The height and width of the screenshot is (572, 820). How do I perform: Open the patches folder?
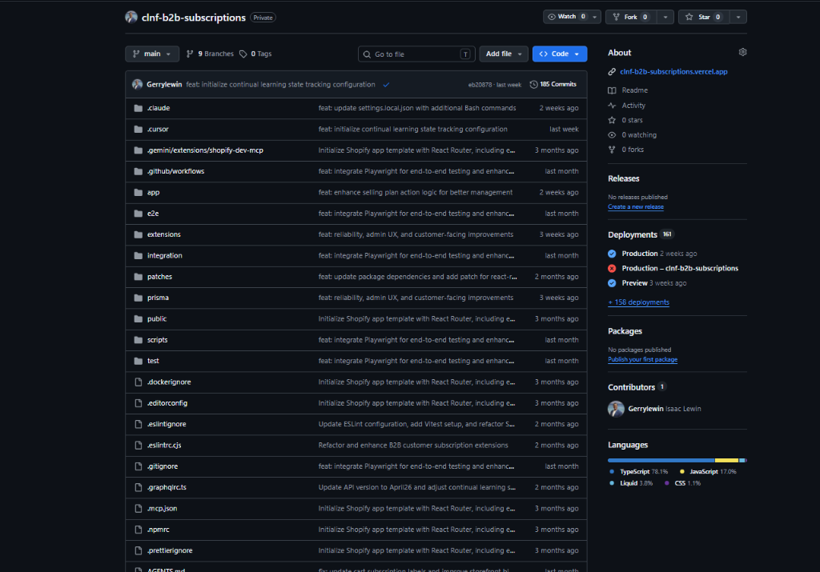[x=159, y=277]
